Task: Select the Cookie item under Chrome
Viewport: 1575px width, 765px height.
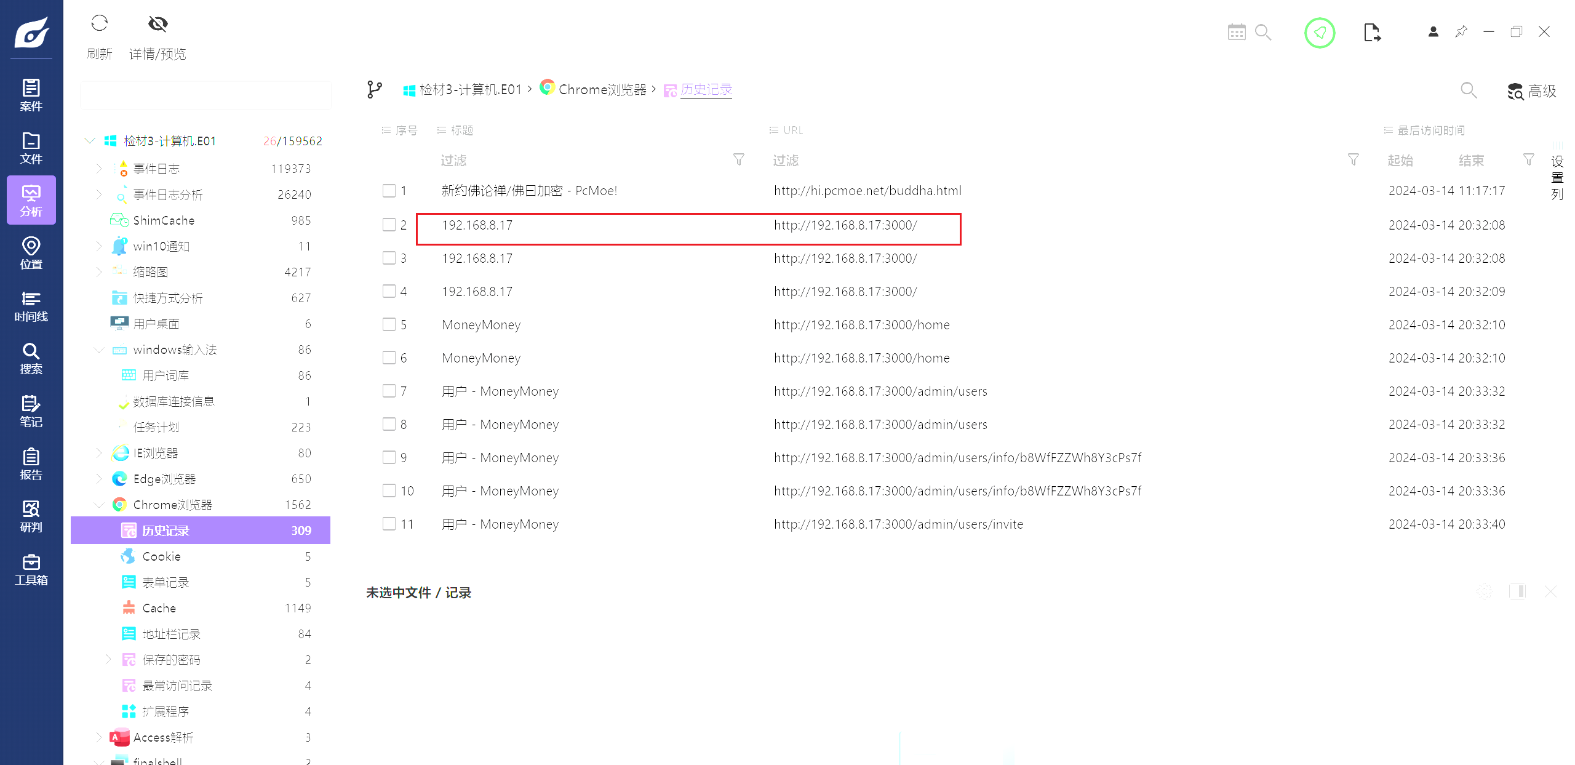Action: pyautogui.click(x=161, y=556)
